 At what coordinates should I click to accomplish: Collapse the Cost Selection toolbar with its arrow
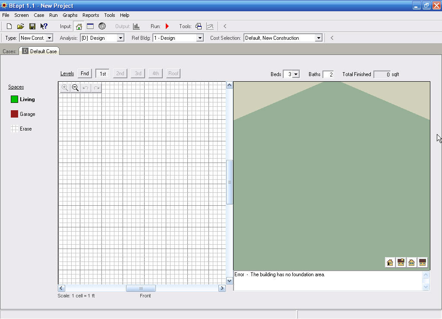(332, 38)
